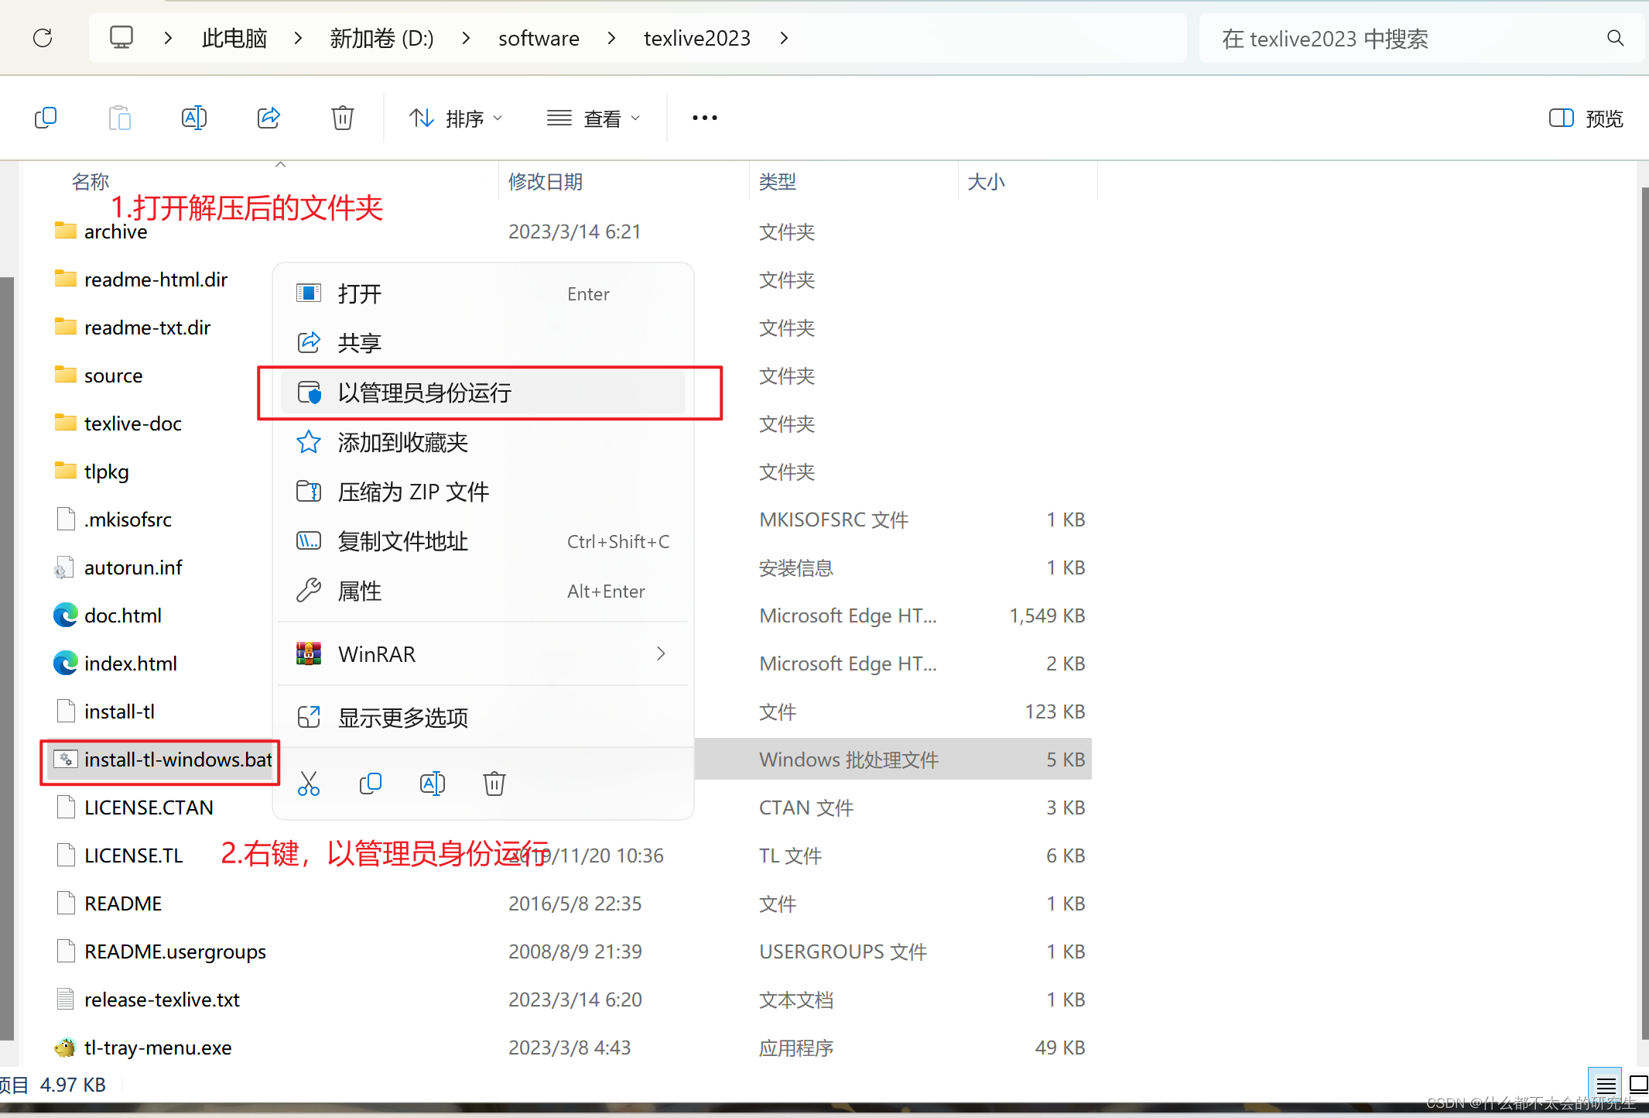Viewport: 1649px width, 1118px height.
Task: Toggle the 预览 preview pane
Action: [x=1586, y=118]
